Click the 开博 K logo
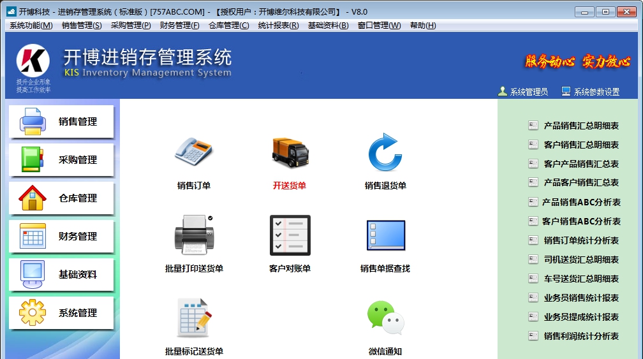Image resolution: width=643 pixels, height=359 pixels. click(x=33, y=61)
